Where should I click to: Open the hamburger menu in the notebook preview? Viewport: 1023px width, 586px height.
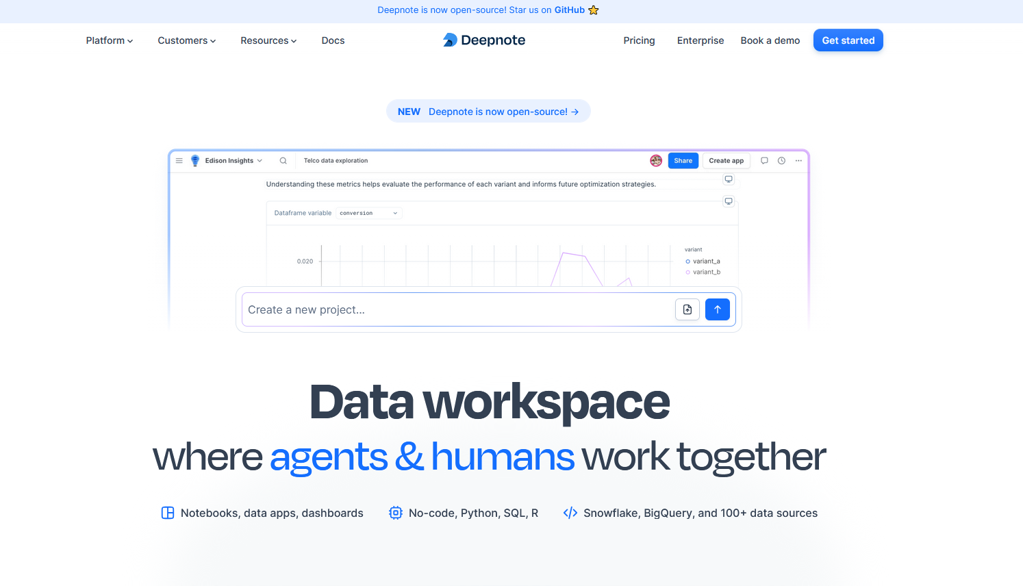click(179, 161)
